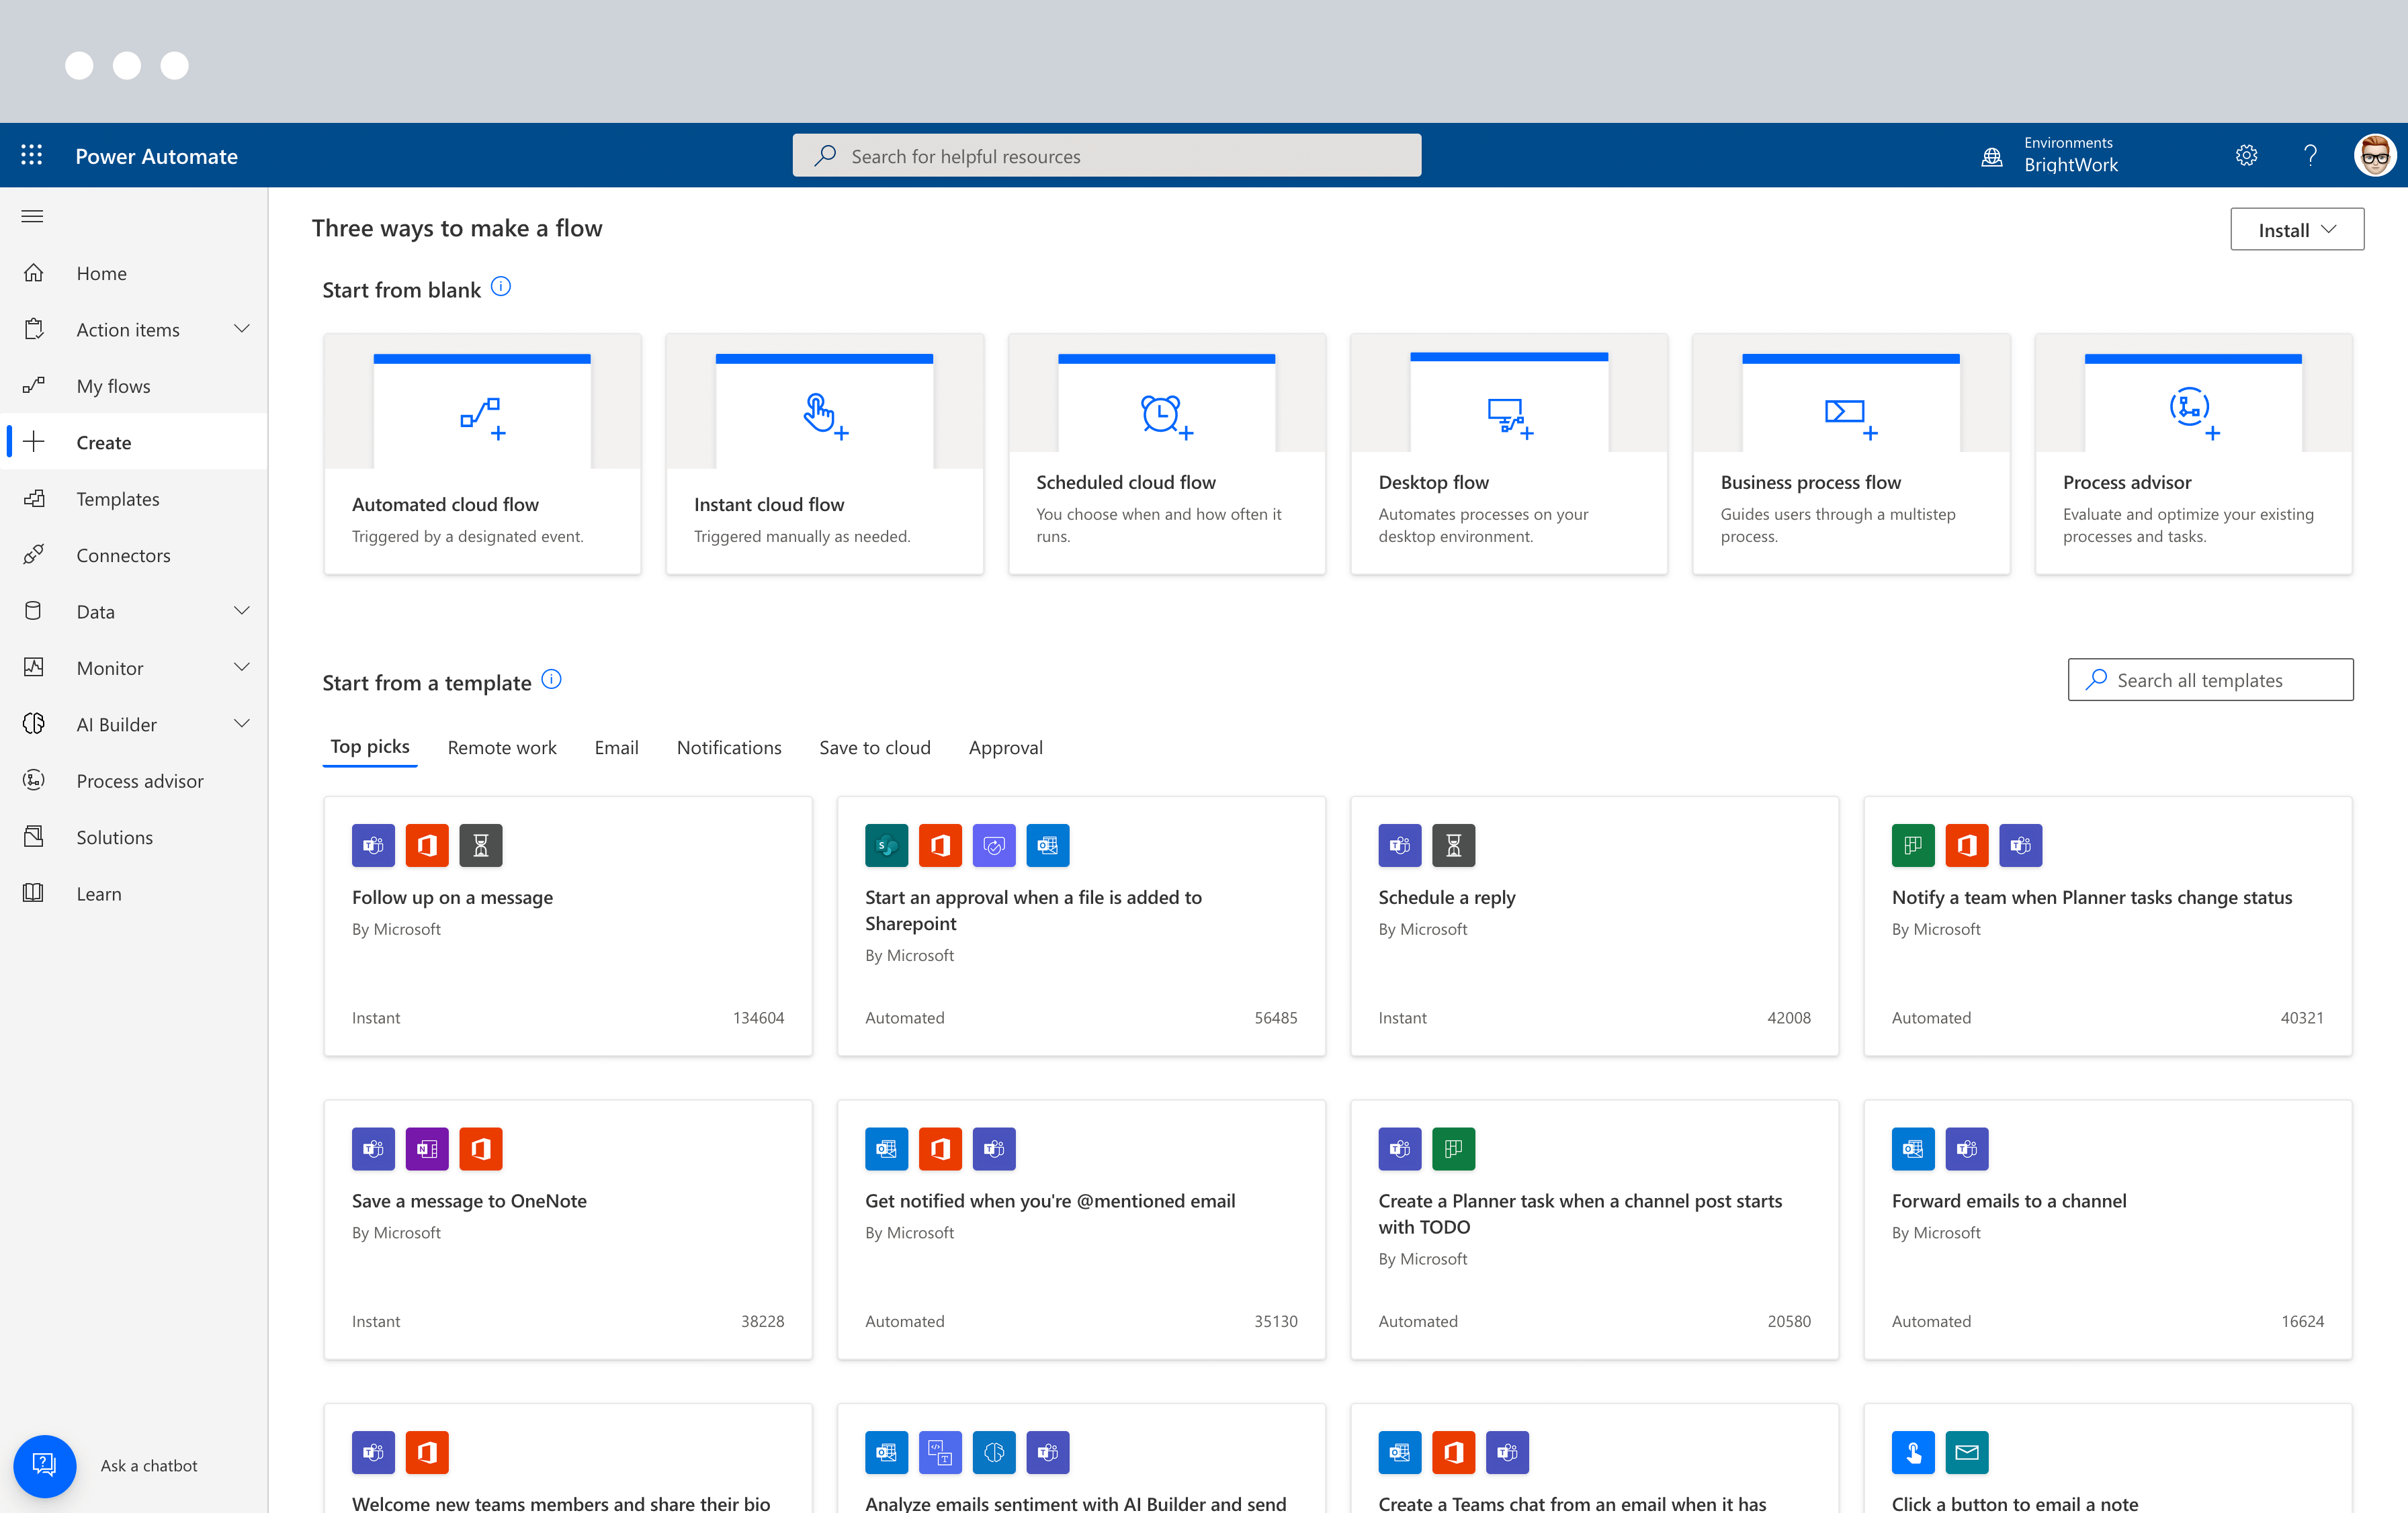Open Click a button to email a note card
Viewport: 2408px width, 1513px height.
(2108, 1459)
